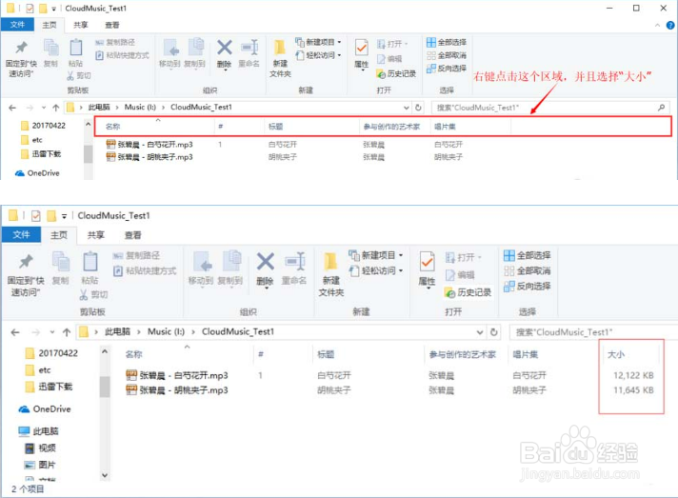Image resolution: width=678 pixels, height=498 pixels.
Task: Click 此电脑 breadcrumb in top window address bar
Action: tap(99, 107)
